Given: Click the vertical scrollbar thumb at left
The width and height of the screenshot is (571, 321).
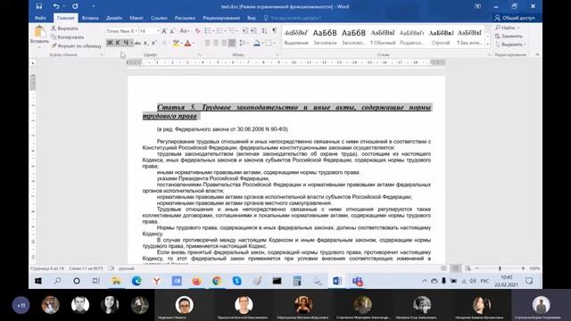Looking at the screenshot, I should (x=33, y=82).
